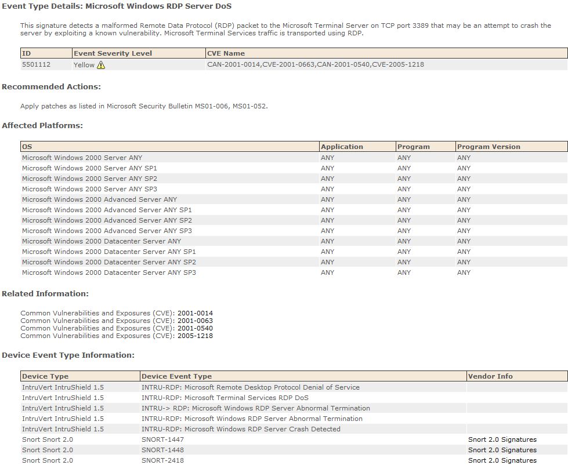Click the Application column header
This screenshot has height=465, width=568.
(x=357, y=147)
